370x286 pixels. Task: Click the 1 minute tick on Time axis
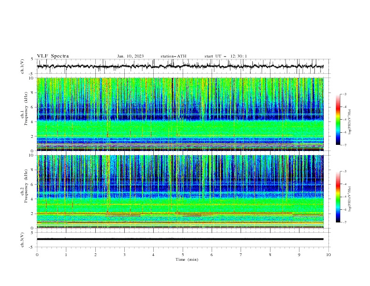66,255
